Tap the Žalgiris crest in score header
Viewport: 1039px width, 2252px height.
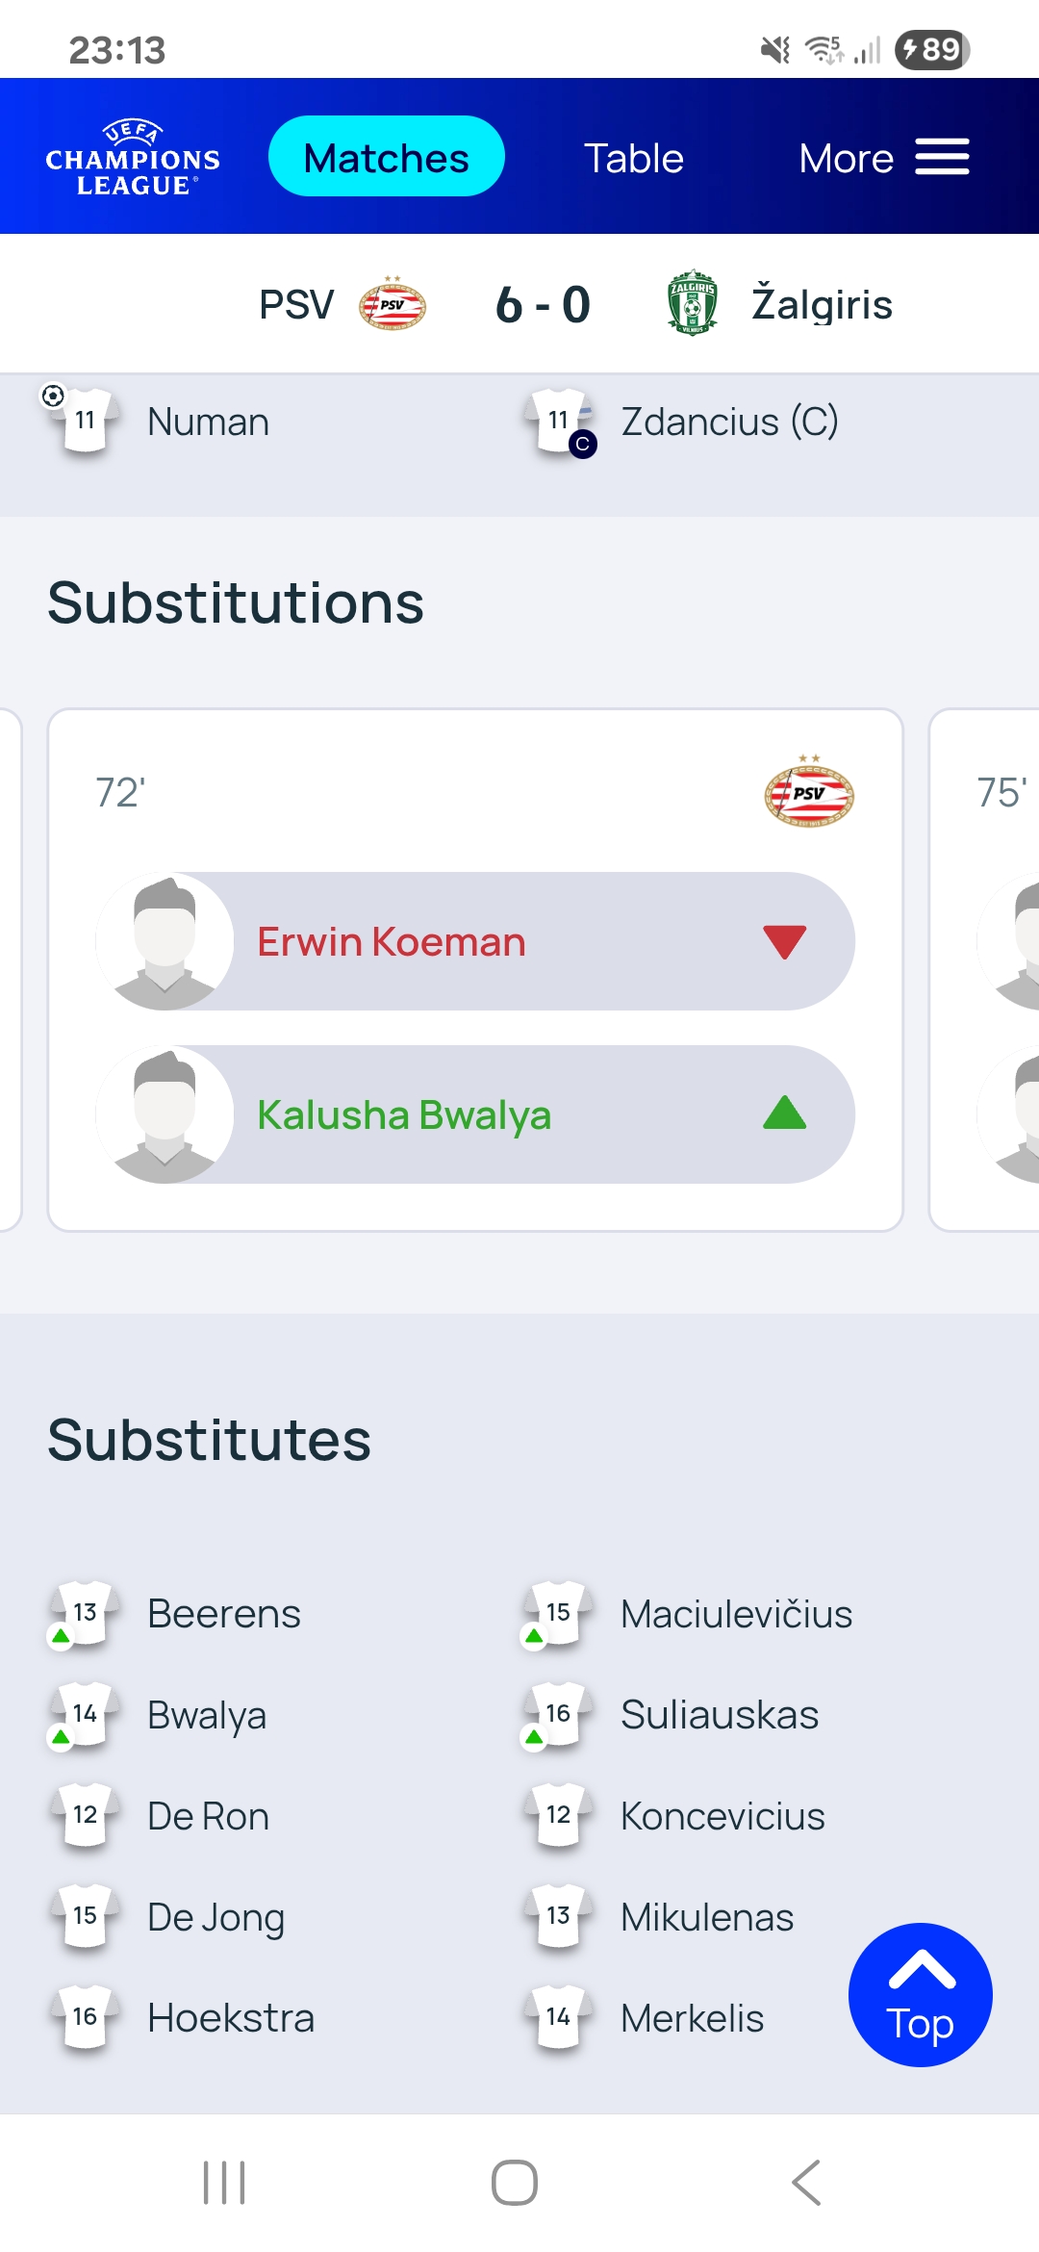coord(692,303)
